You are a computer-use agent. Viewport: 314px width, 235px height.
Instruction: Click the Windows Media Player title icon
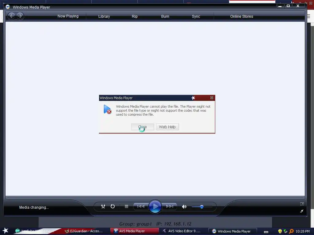click(8, 7)
